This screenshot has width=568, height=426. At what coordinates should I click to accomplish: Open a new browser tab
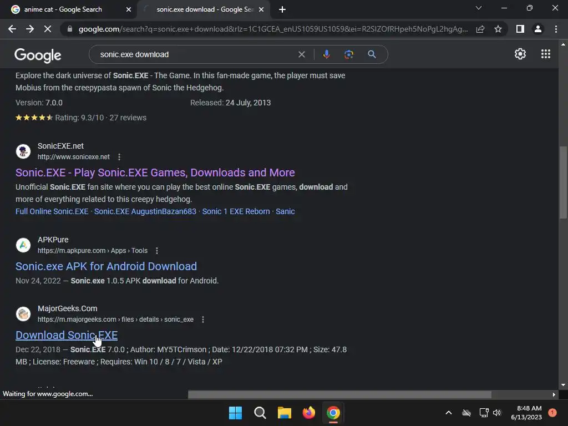(282, 9)
